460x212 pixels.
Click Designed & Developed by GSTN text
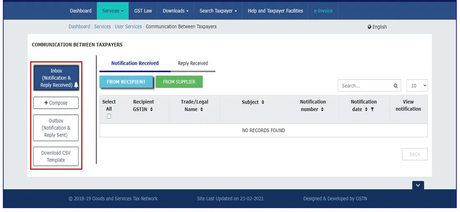[x=335, y=199]
